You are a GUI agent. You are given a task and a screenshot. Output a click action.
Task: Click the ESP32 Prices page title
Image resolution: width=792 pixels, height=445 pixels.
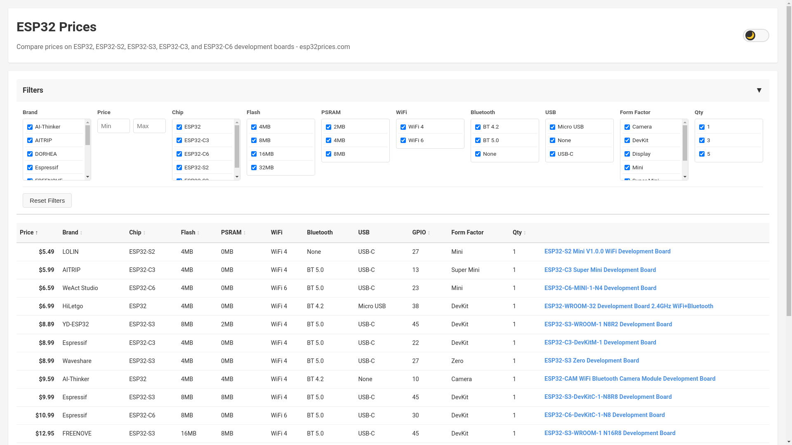(57, 27)
